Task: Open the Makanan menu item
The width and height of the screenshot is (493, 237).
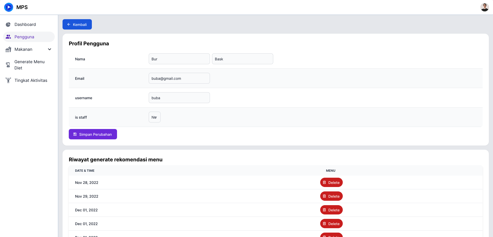Action: [29, 49]
